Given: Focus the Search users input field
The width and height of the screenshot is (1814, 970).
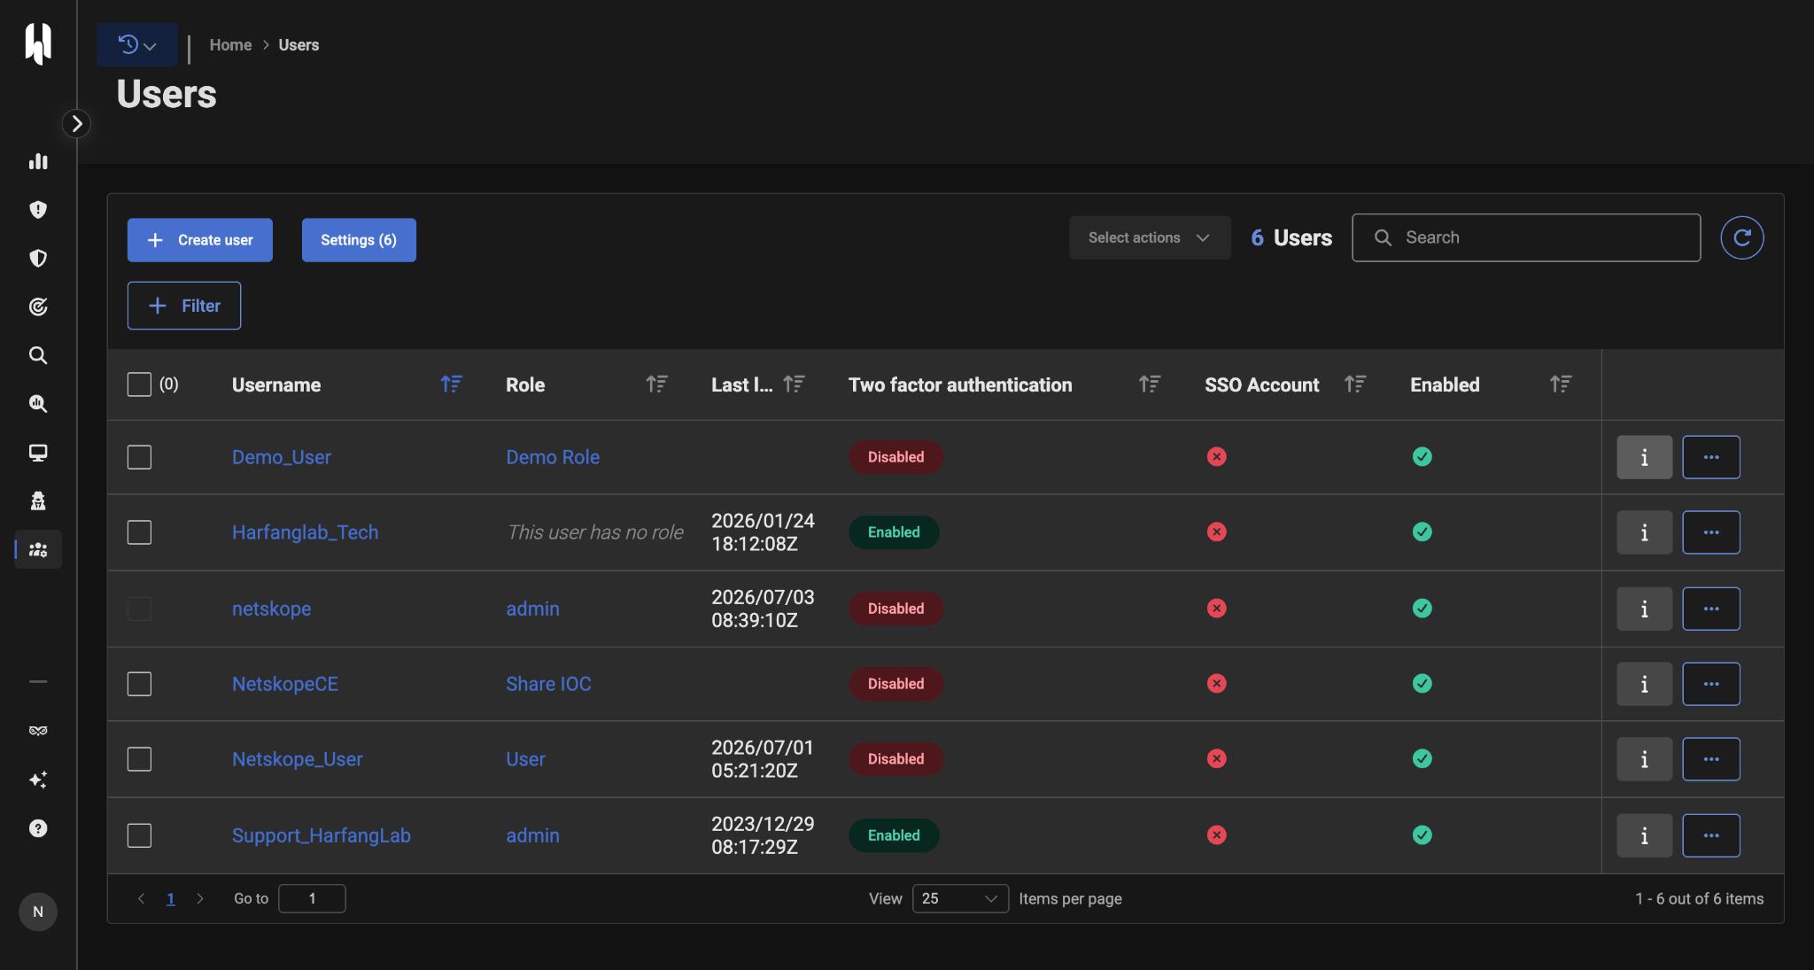Looking at the screenshot, I should 1525,237.
